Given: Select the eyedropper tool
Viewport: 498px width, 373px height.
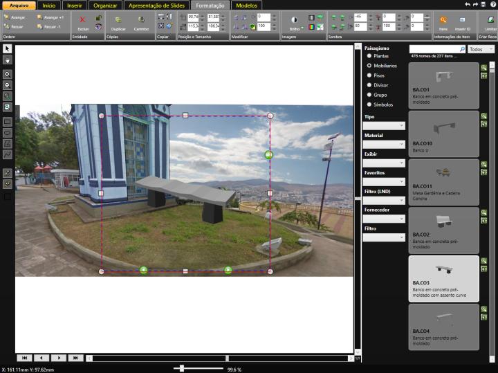Looking at the screenshot, I should 8,173.
